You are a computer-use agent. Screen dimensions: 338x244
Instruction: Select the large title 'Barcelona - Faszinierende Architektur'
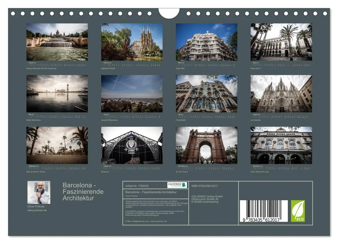click(83, 192)
